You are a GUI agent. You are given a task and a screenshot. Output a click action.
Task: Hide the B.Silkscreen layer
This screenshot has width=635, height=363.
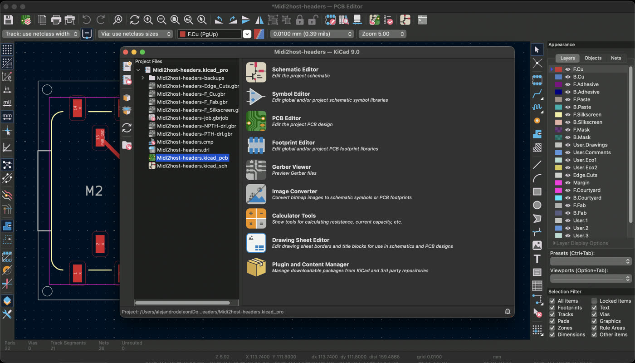point(568,122)
